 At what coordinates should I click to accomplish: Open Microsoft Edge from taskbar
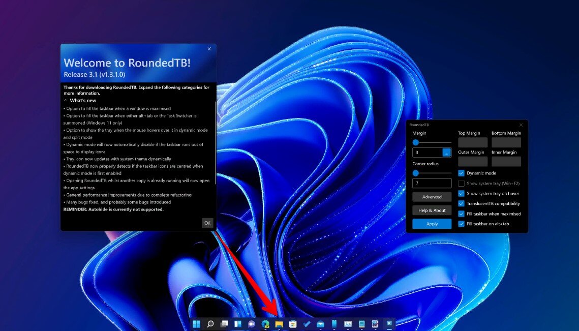pyautogui.click(x=265, y=324)
